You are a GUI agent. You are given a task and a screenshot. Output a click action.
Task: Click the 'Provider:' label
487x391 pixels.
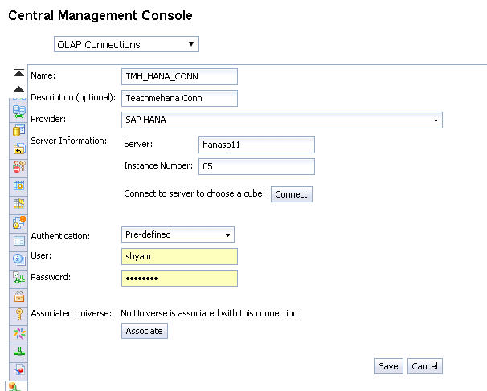pyautogui.click(x=48, y=119)
